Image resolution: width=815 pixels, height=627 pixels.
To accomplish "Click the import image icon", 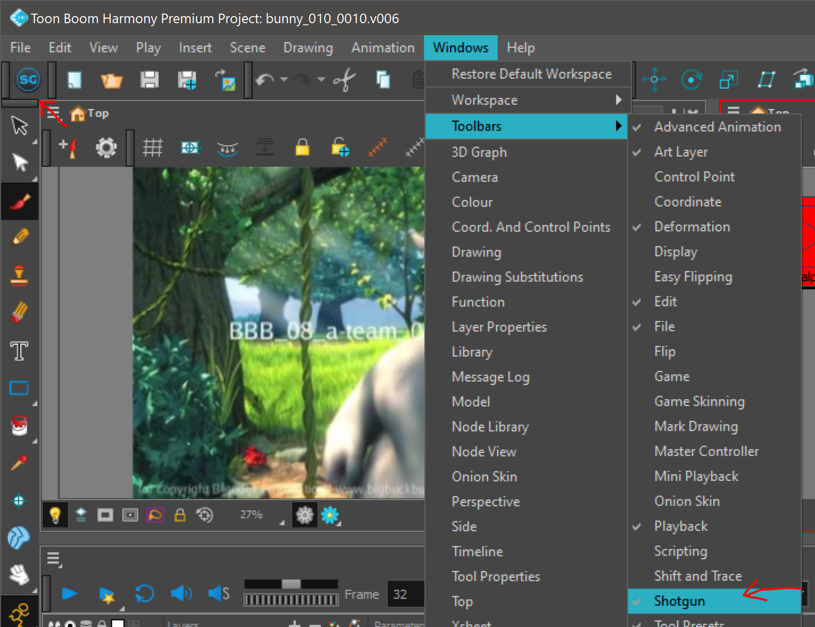I will tap(225, 80).
